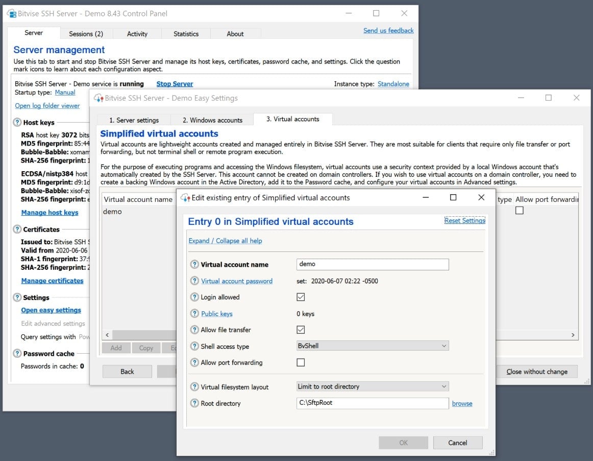The image size is (593, 461).
Task: Open the Shell access type dropdown
Action: [373, 345]
